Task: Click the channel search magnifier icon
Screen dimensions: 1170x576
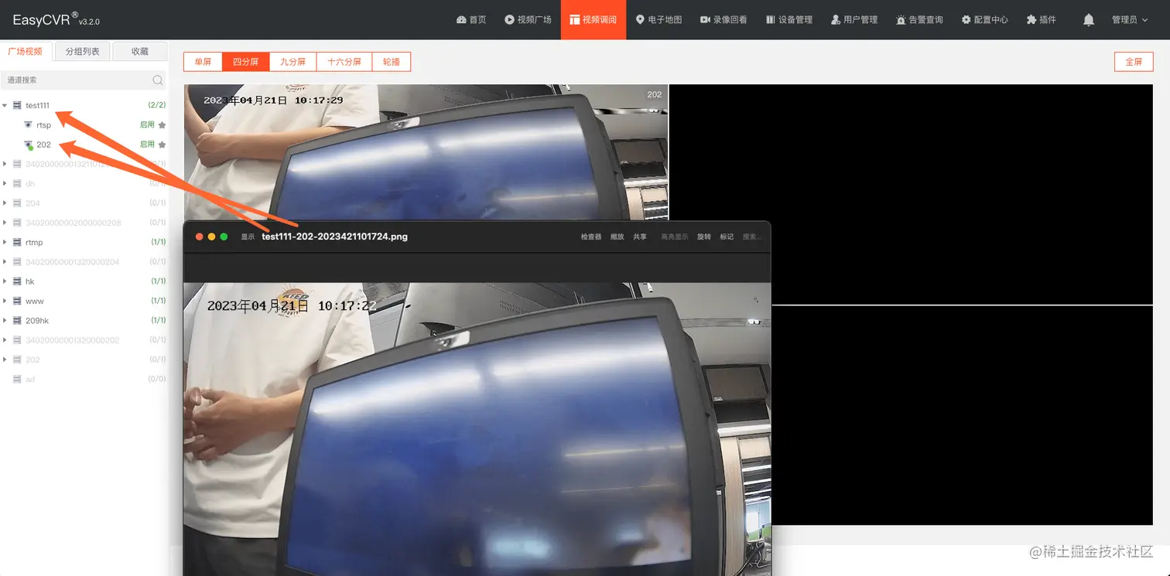Action: (x=157, y=80)
